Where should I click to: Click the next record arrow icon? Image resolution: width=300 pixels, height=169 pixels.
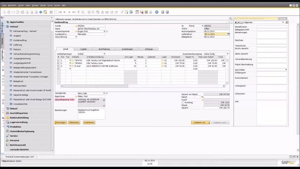point(69,12)
